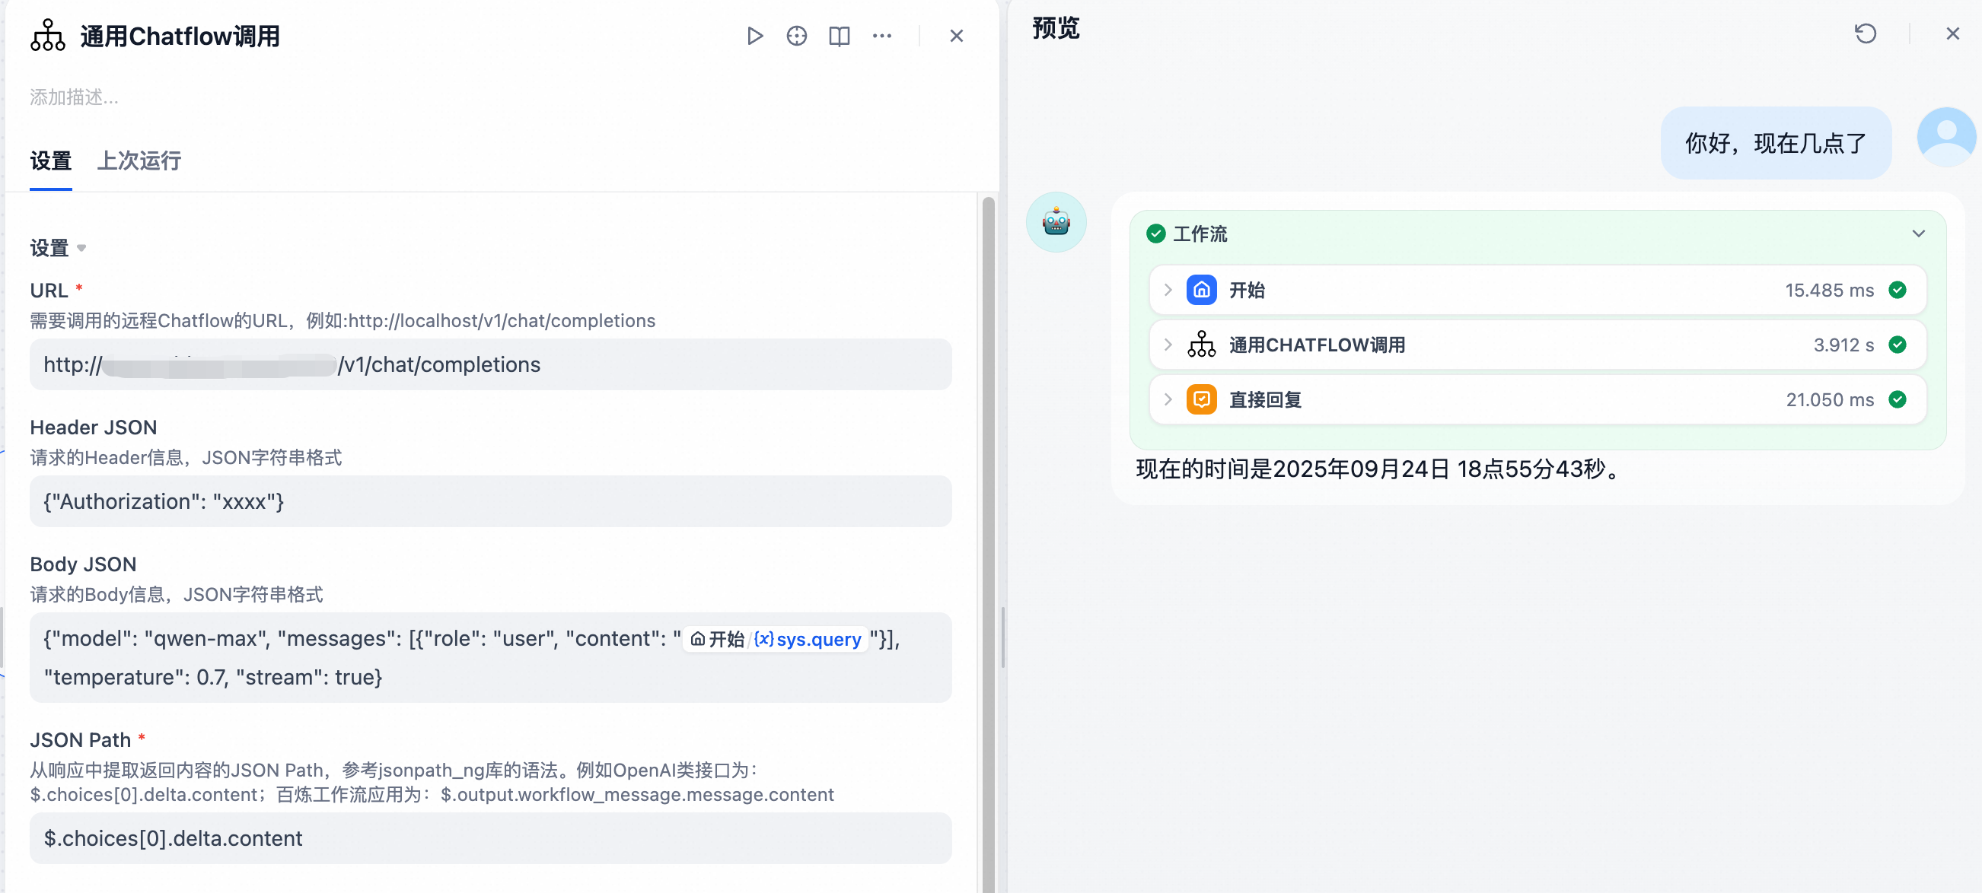Click the settings panel vertical scrollbar
The width and height of the screenshot is (1982, 893).
(x=988, y=539)
